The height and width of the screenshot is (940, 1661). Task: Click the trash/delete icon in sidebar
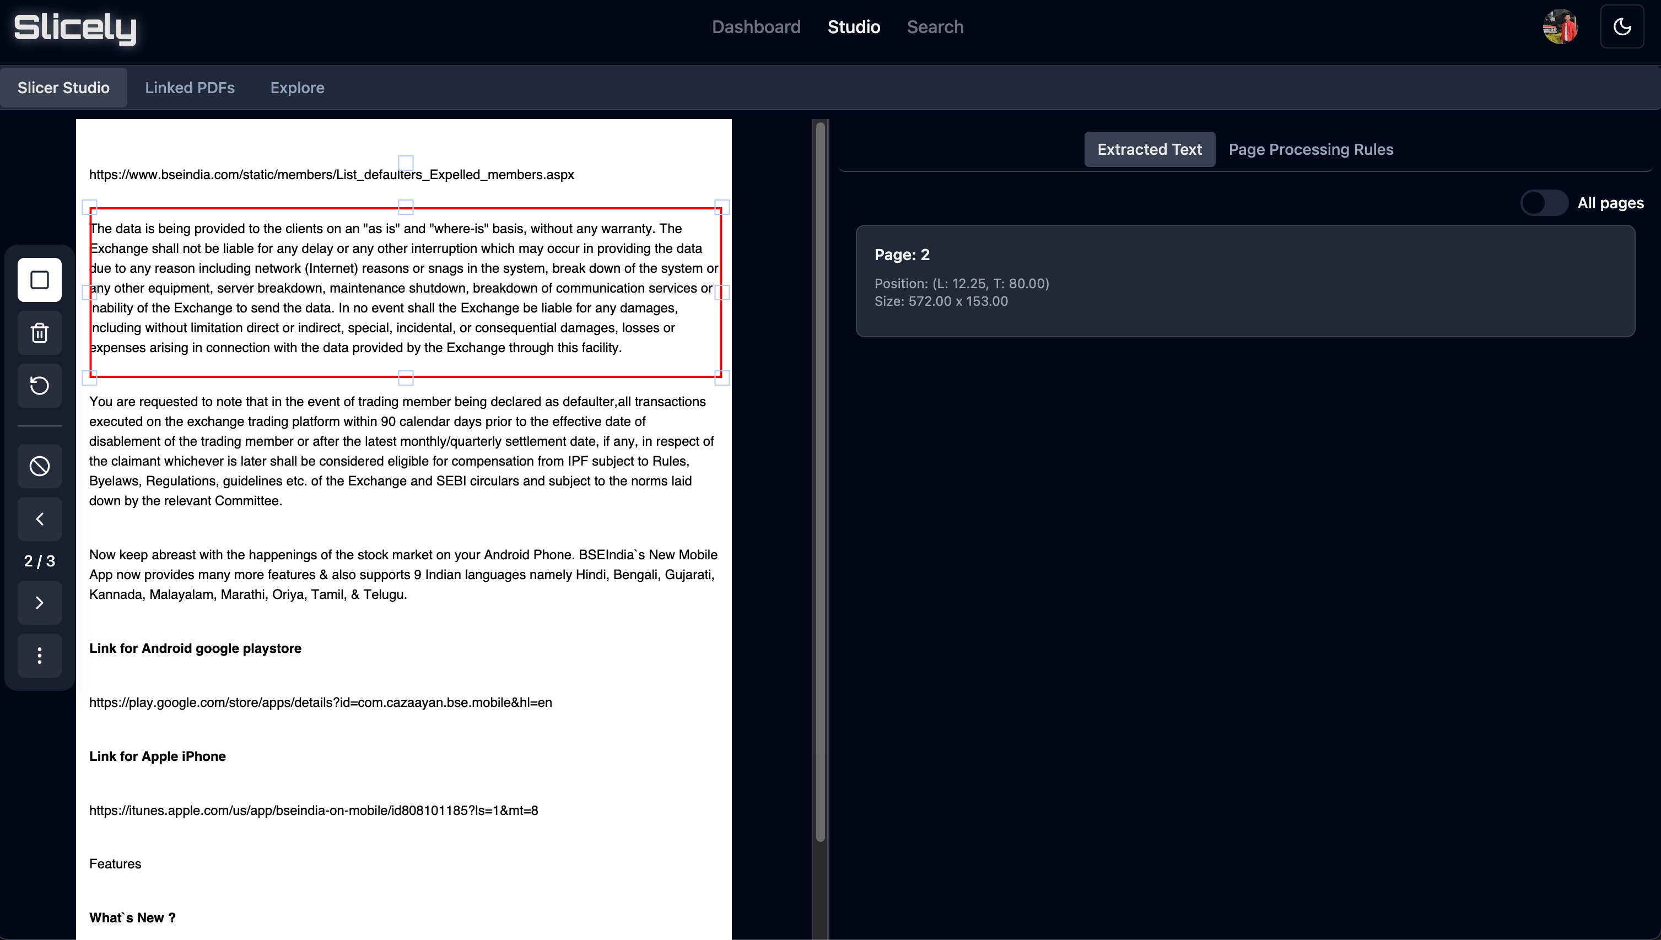[40, 332]
